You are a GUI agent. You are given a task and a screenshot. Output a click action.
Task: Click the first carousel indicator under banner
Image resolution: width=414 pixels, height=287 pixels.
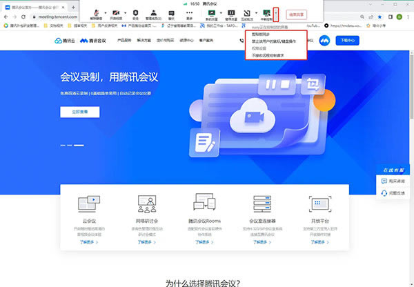coord(63,145)
